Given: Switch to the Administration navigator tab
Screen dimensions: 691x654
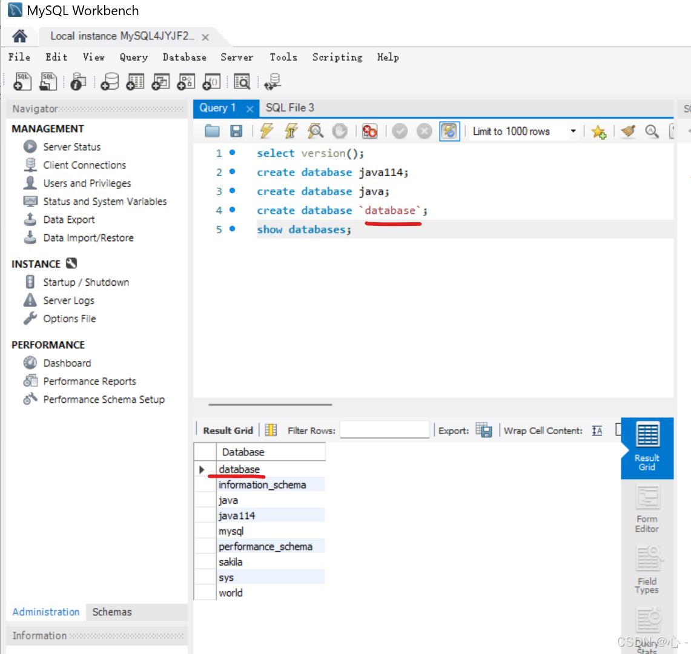Looking at the screenshot, I should [46, 612].
